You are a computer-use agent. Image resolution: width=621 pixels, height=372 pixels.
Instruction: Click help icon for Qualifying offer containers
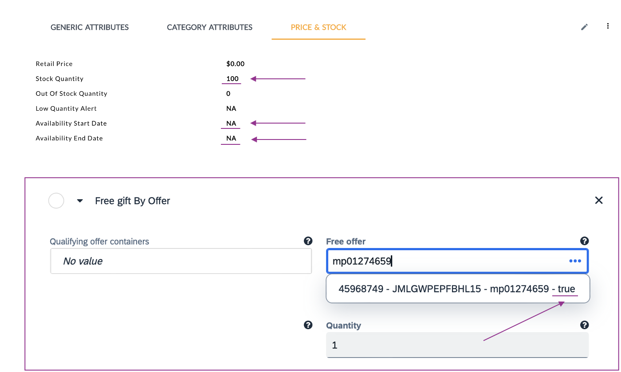(x=308, y=241)
